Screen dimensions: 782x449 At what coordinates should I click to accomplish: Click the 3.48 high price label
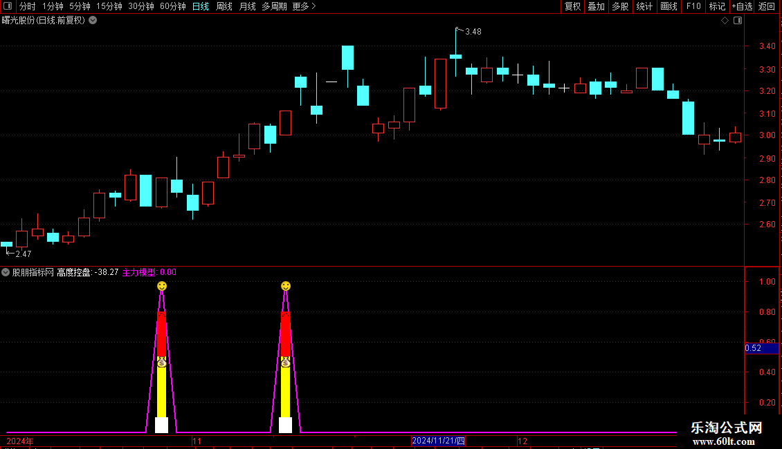coord(473,32)
